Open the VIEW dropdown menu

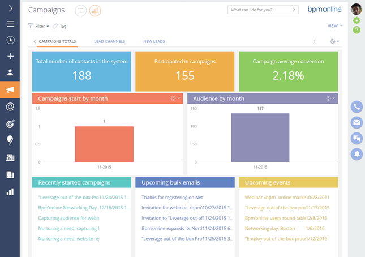pyautogui.click(x=334, y=26)
